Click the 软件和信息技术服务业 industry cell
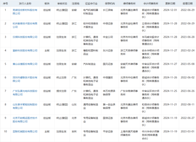The image size is (196, 142). coord(91,25)
